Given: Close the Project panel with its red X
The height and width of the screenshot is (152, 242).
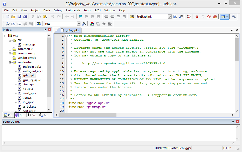Looking at the screenshot, I should click(x=50, y=30).
